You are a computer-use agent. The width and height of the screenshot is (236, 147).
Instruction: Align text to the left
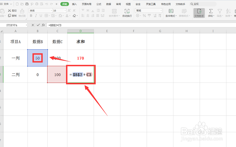(x=83, y=15)
